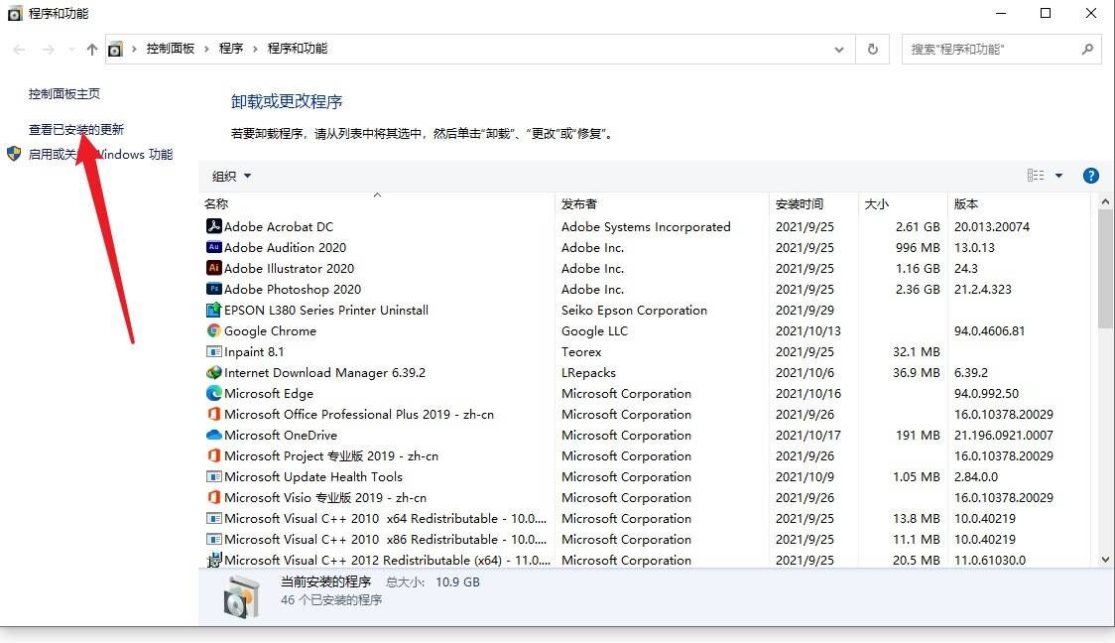The width and height of the screenshot is (1115, 643).
Task: Click the Internet Download Manager icon
Action: tap(213, 372)
